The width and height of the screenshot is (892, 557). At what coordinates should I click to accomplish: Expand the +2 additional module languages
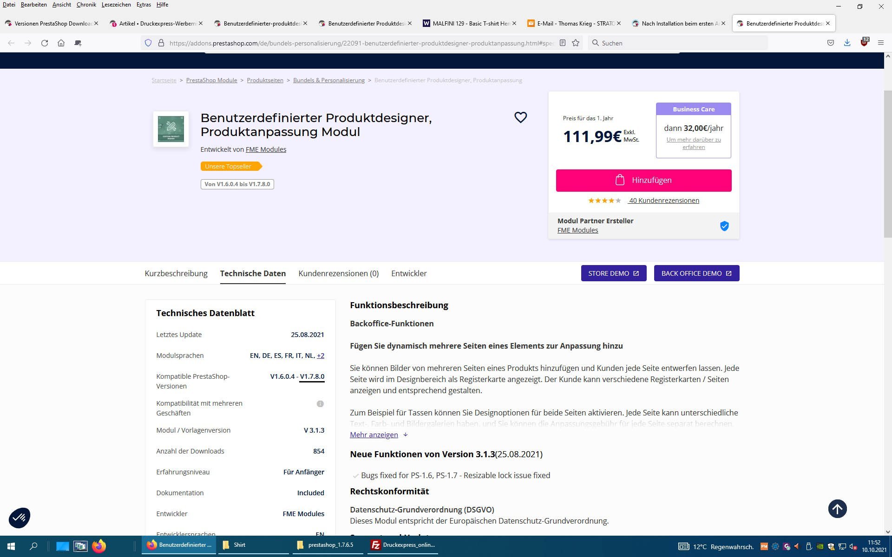click(x=321, y=356)
